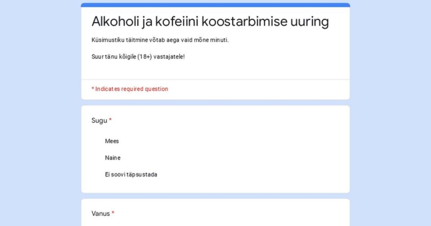Click the word Alkoholi in the title
The image size is (431, 226).
pos(115,21)
